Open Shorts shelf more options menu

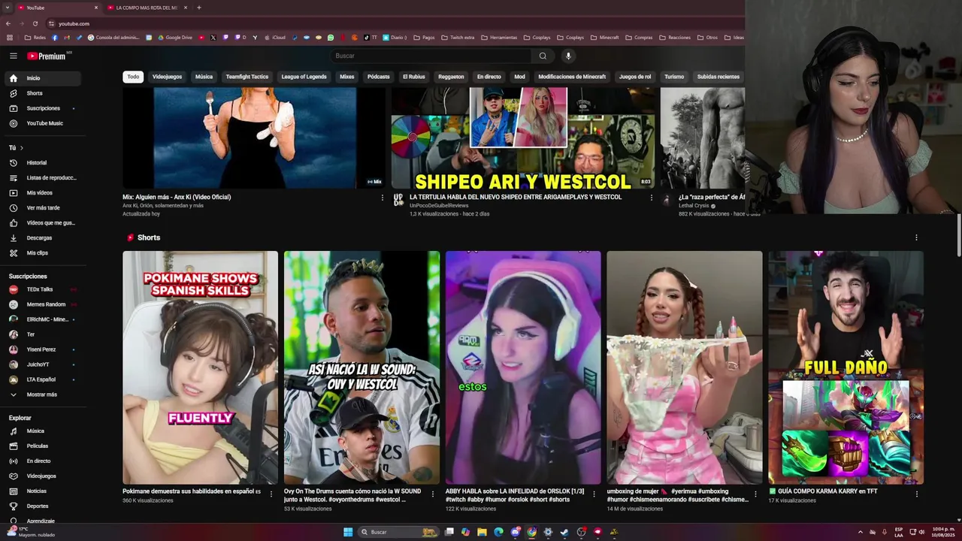point(916,237)
